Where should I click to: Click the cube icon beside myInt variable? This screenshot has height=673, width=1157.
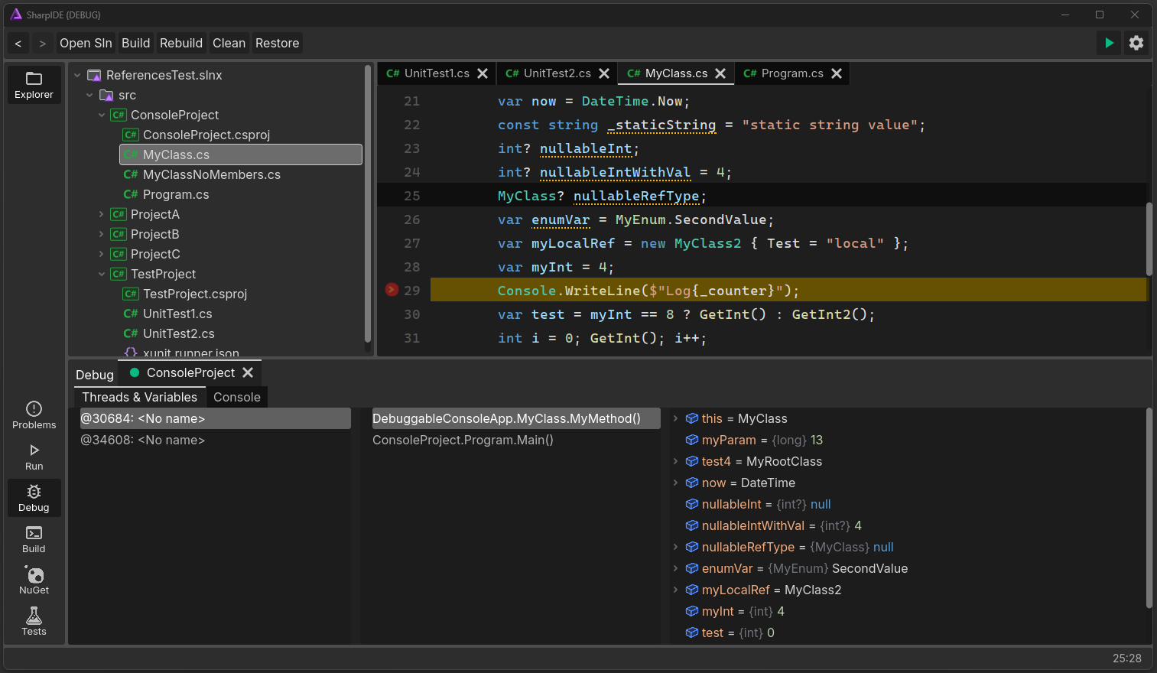pos(692,611)
